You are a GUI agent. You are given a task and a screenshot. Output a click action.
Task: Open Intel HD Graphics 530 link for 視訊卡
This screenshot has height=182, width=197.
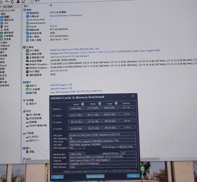coord(61,85)
